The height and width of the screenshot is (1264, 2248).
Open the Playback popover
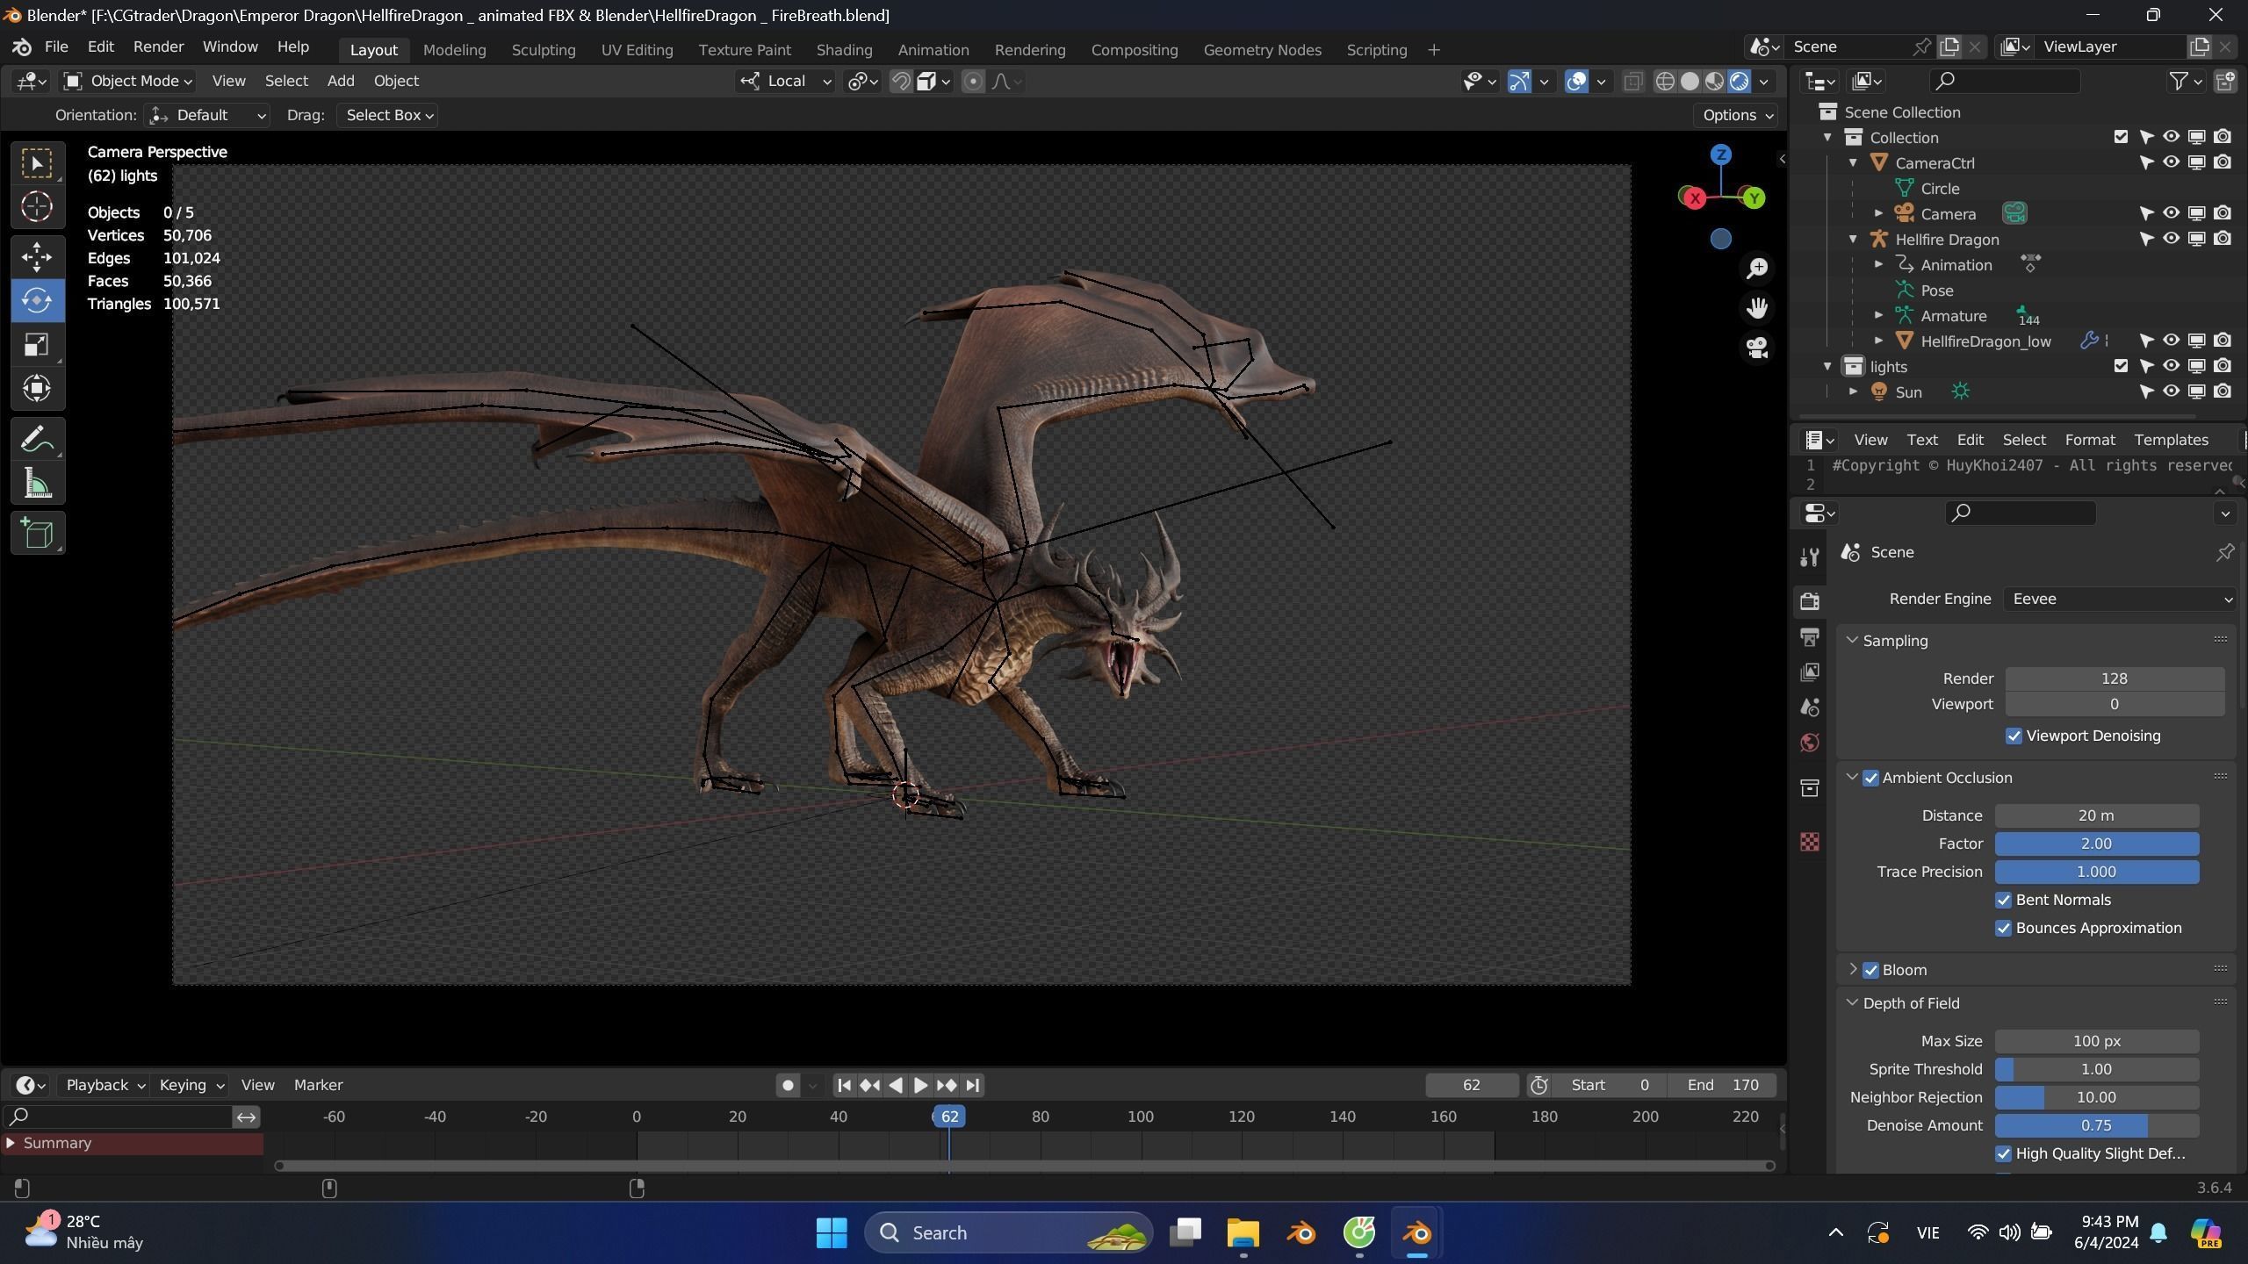pyautogui.click(x=104, y=1086)
